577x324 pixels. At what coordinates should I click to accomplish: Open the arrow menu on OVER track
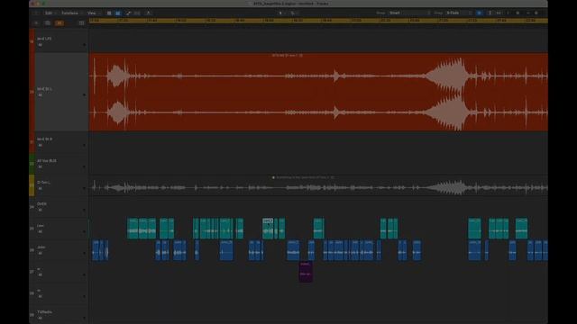point(84,210)
